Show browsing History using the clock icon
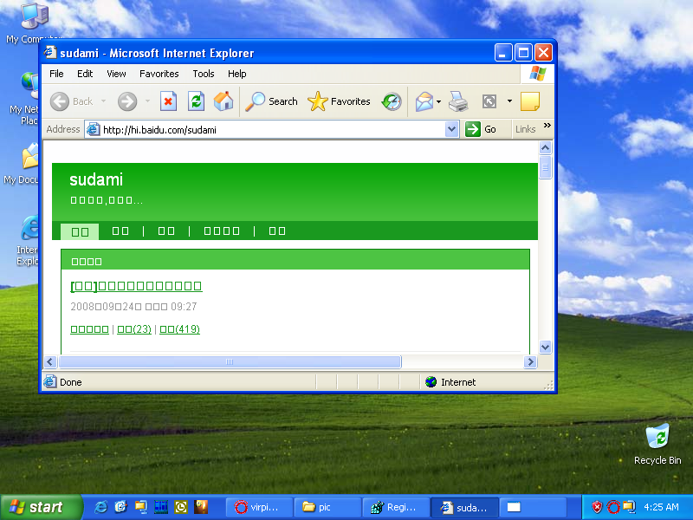The height and width of the screenshot is (520, 693). click(x=392, y=101)
